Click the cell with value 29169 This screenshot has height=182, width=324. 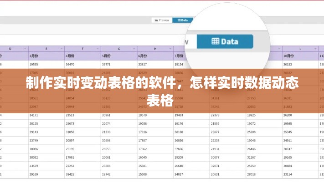point(34,174)
